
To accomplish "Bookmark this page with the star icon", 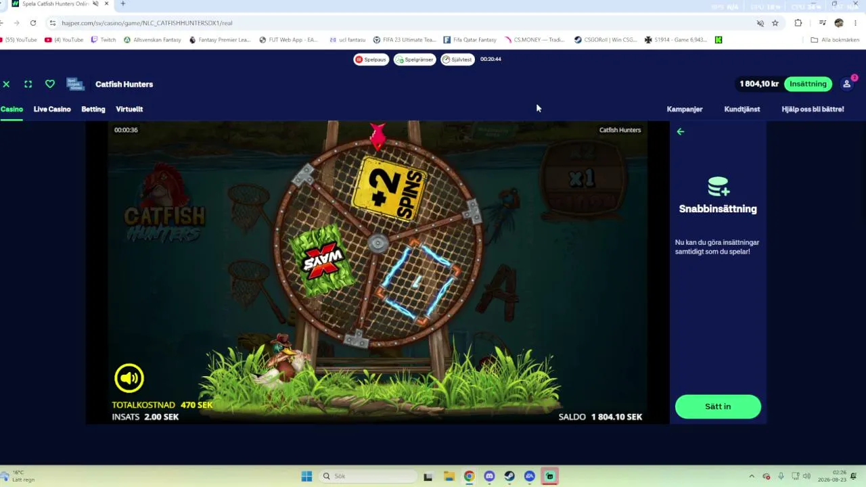I will (x=775, y=23).
